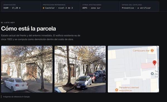Select the Zonificación card USAM · 17,20 m
Screen dimensions: 167x102
21,6
